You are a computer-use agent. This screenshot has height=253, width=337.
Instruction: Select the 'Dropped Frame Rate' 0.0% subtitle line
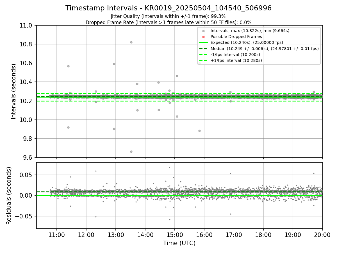pos(168,22)
